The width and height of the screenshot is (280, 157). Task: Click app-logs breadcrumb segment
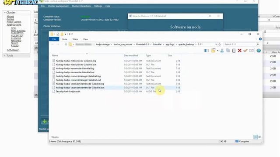coord(170,44)
